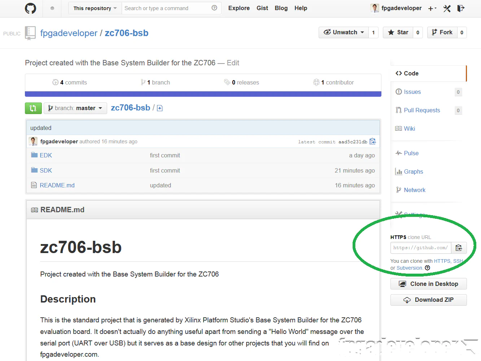Open admin tools via the wrench icon
Image resolution: width=481 pixels, height=361 pixels.
click(447, 8)
